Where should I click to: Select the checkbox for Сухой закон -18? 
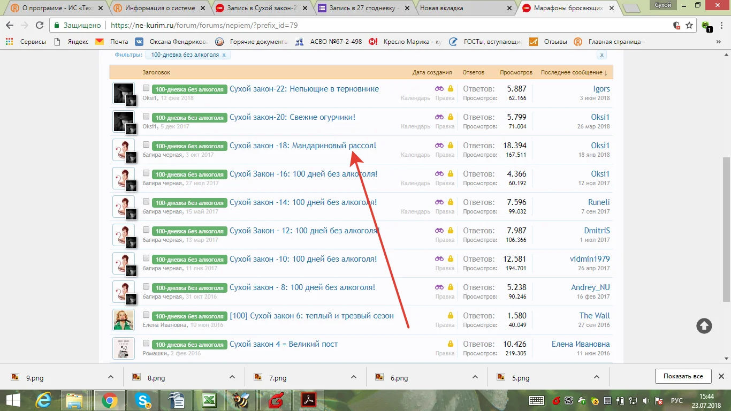[146, 144]
